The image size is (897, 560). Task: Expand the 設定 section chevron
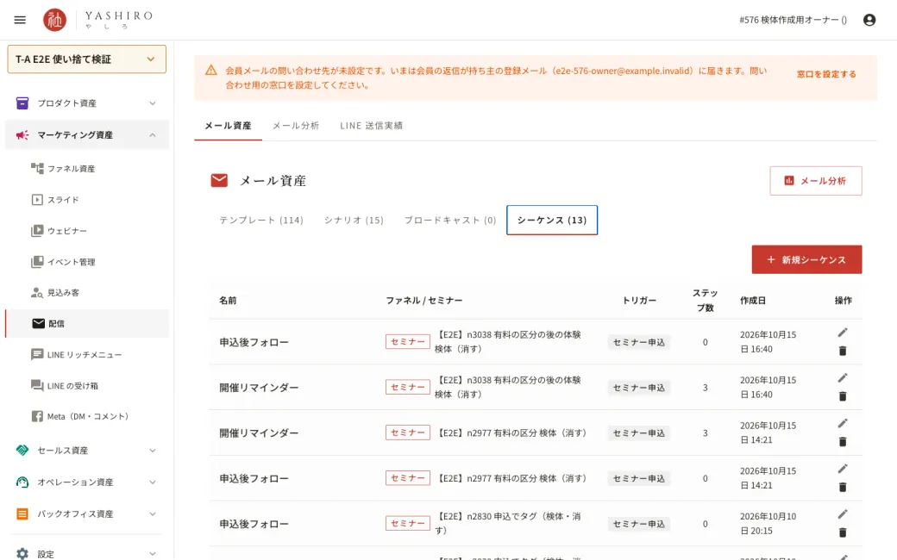[152, 553]
